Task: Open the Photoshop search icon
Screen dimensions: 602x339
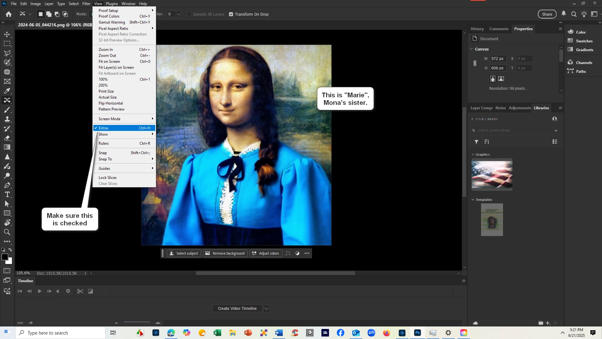Action: click(x=574, y=14)
